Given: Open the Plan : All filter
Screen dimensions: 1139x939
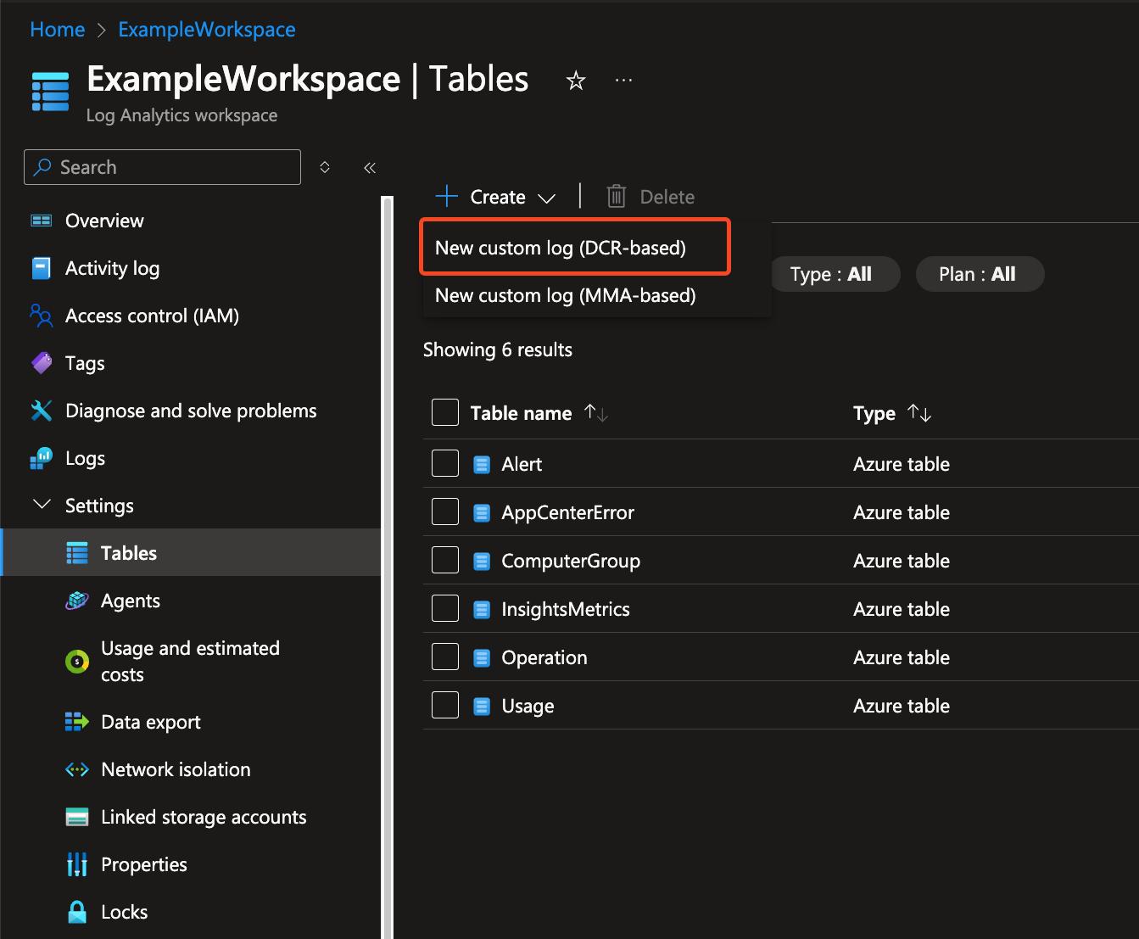Looking at the screenshot, I should [980, 274].
